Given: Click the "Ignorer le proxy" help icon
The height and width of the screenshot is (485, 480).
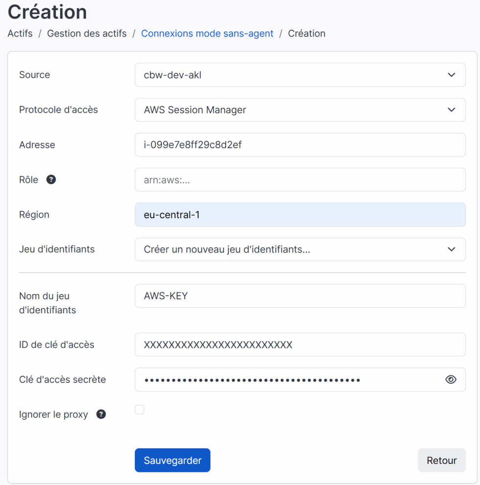Looking at the screenshot, I should click(x=101, y=414).
